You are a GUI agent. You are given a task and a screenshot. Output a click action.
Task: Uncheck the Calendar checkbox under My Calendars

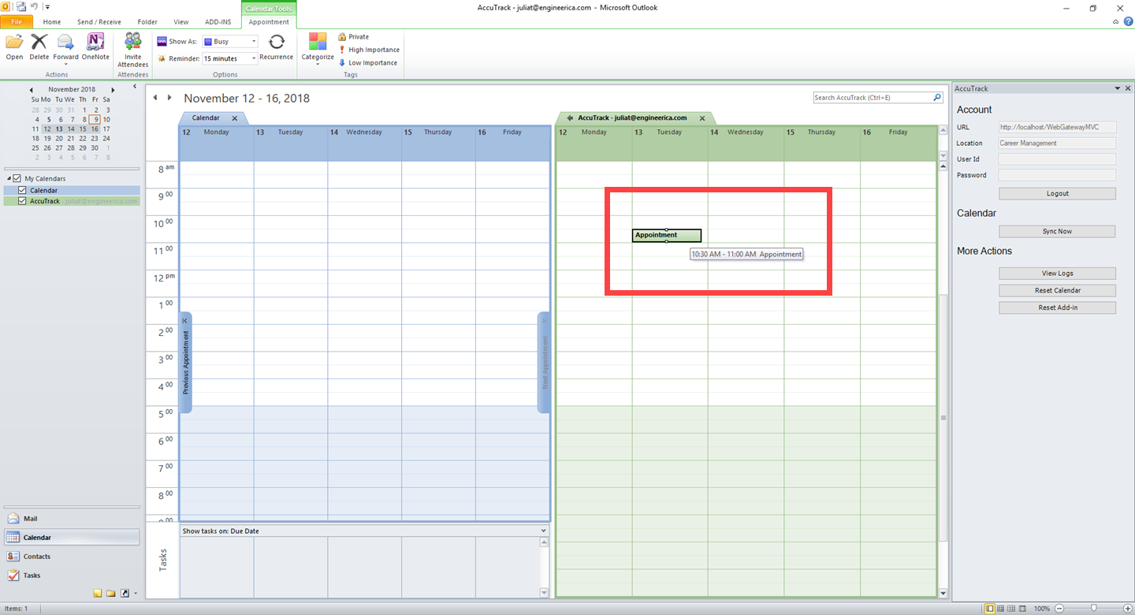click(x=22, y=190)
